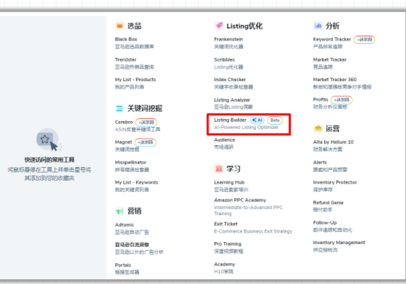Open Alta by Helium 10
This screenshot has width=406, height=284.
point(333,142)
